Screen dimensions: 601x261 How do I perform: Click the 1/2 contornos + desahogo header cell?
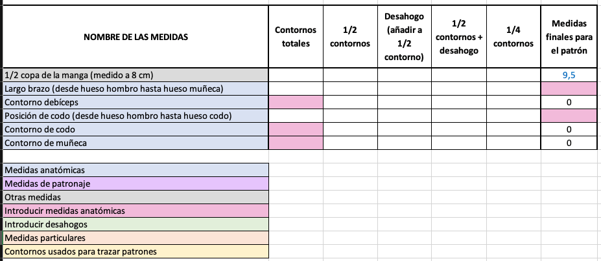click(459, 37)
